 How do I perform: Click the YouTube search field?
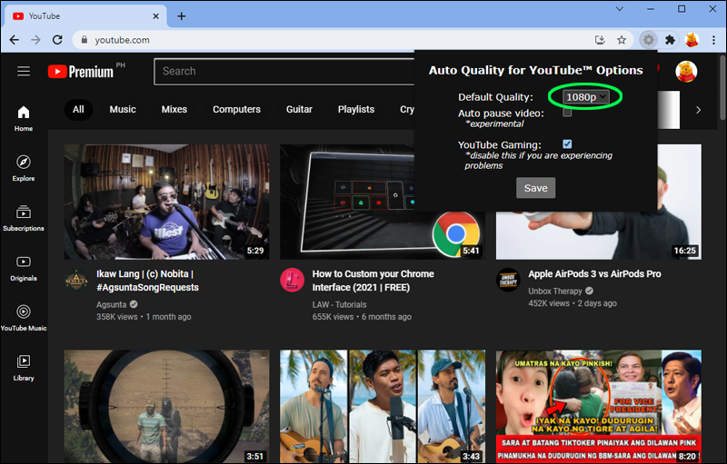[282, 71]
